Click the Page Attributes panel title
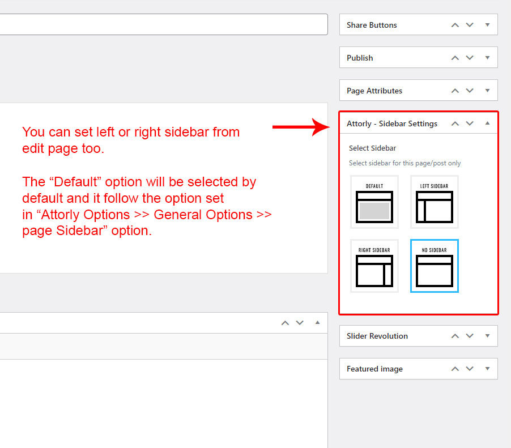 (374, 91)
